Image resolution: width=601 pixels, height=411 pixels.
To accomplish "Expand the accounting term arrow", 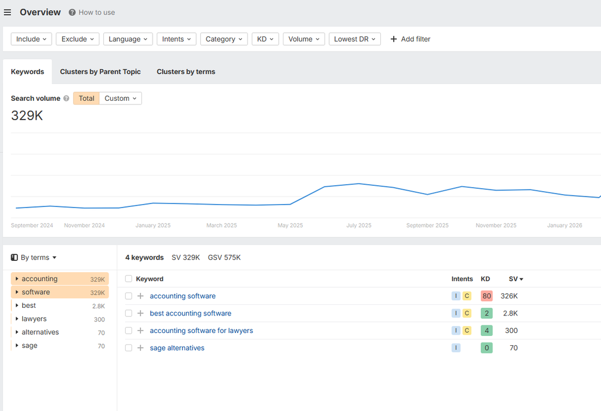I will [x=17, y=279].
